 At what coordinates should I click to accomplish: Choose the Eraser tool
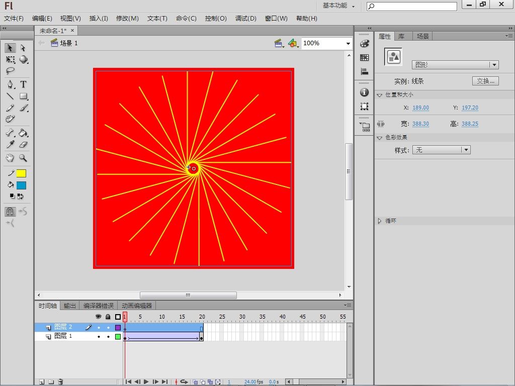(x=23, y=145)
